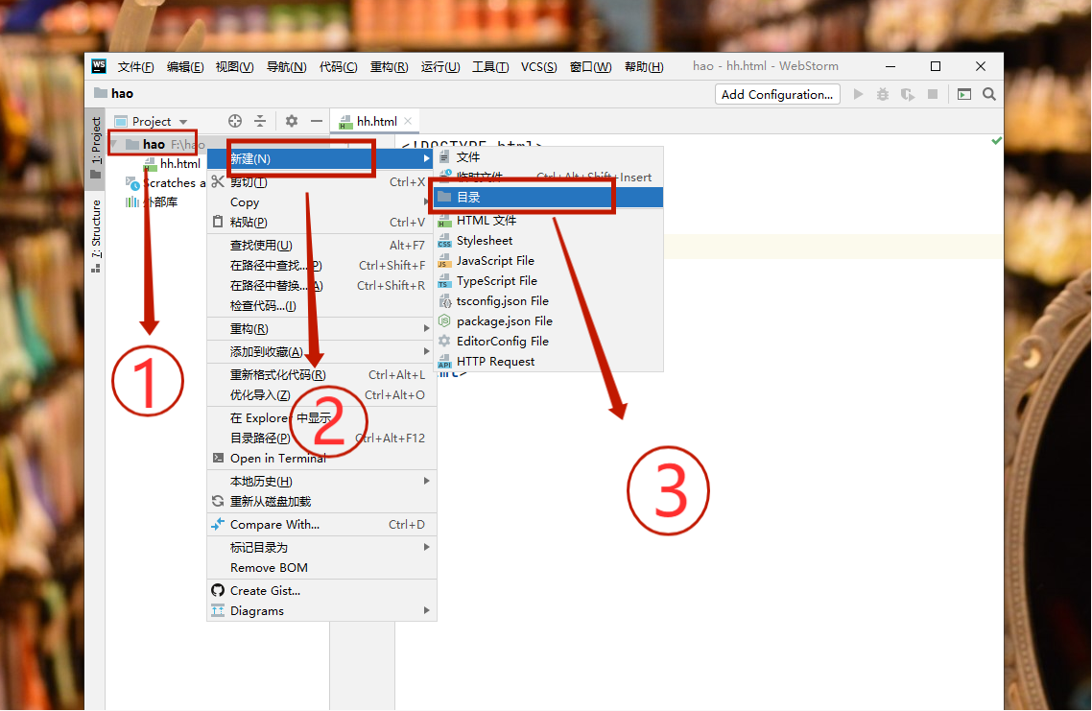The height and width of the screenshot is (711, 1092).
Task: Click the Compare With diff icon
Action: [x=219, y=524]
